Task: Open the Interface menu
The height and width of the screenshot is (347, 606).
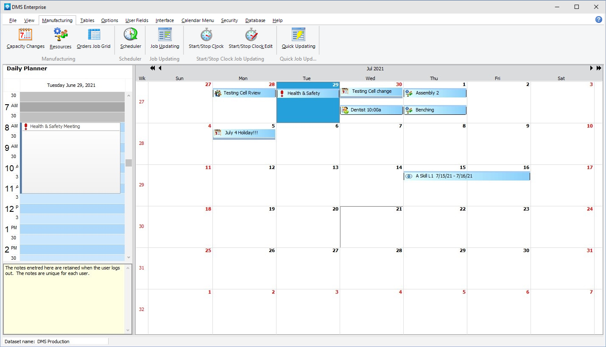Action: point(165,20)
